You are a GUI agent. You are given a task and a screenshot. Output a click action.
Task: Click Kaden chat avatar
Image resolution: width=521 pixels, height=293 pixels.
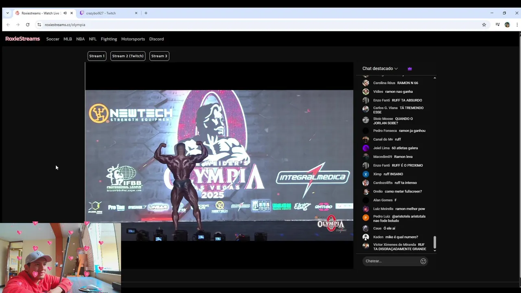(x=366, y=237)
